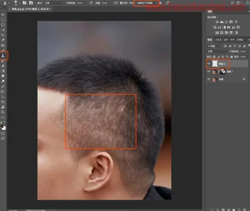Select the Brush tool
250x211 pixels.
pos(3,50)
